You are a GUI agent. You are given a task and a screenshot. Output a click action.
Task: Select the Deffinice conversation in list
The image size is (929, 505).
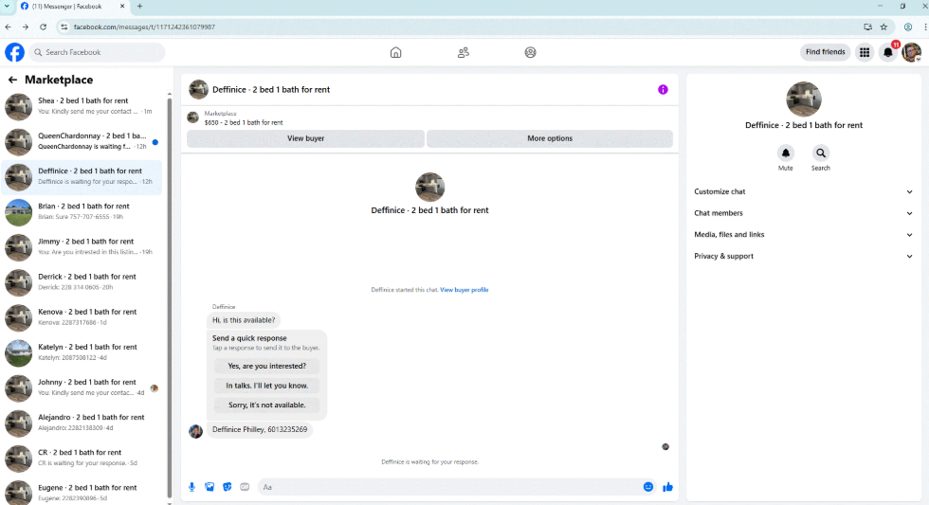coord(82,177)
